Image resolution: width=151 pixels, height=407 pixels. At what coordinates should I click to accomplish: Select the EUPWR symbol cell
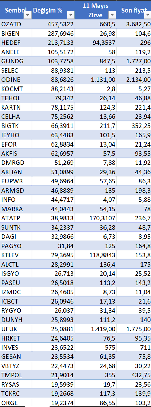point(16,181)
